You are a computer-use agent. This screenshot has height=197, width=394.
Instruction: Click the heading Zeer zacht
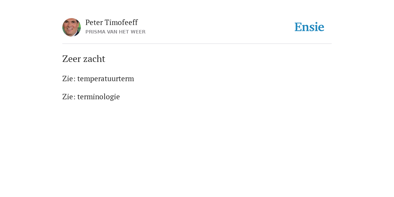pos(83,59)
